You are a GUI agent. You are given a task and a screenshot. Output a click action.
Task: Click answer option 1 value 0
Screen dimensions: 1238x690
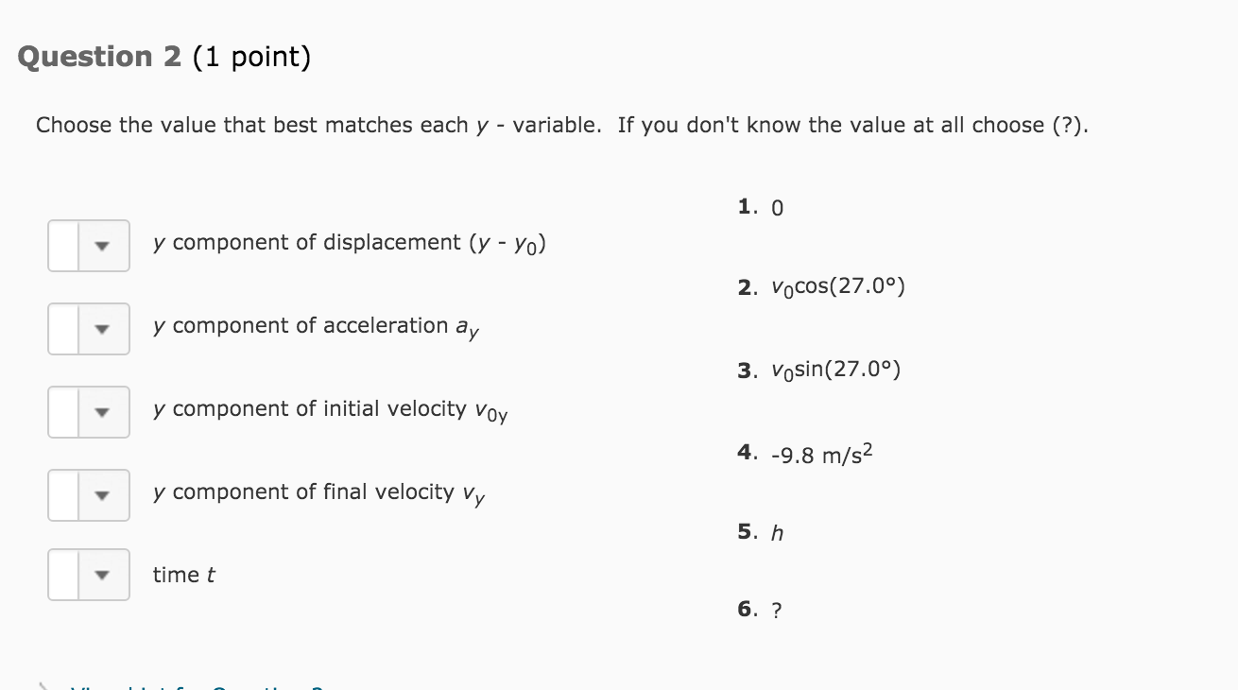coord(761,207)
